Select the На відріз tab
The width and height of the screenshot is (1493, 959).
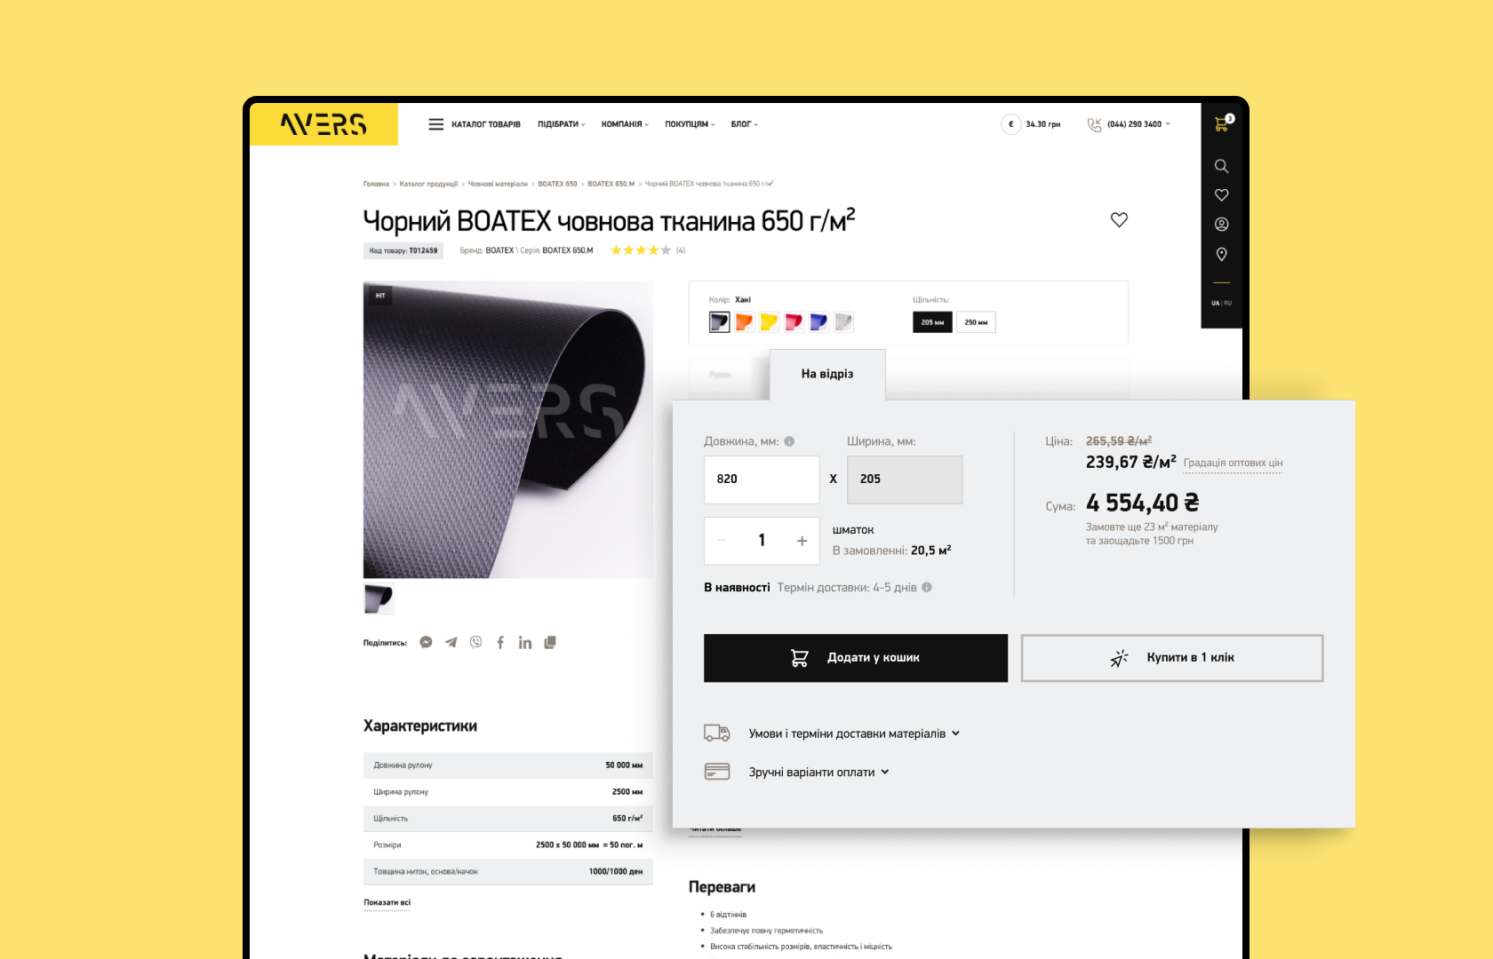tap(827, 374)
